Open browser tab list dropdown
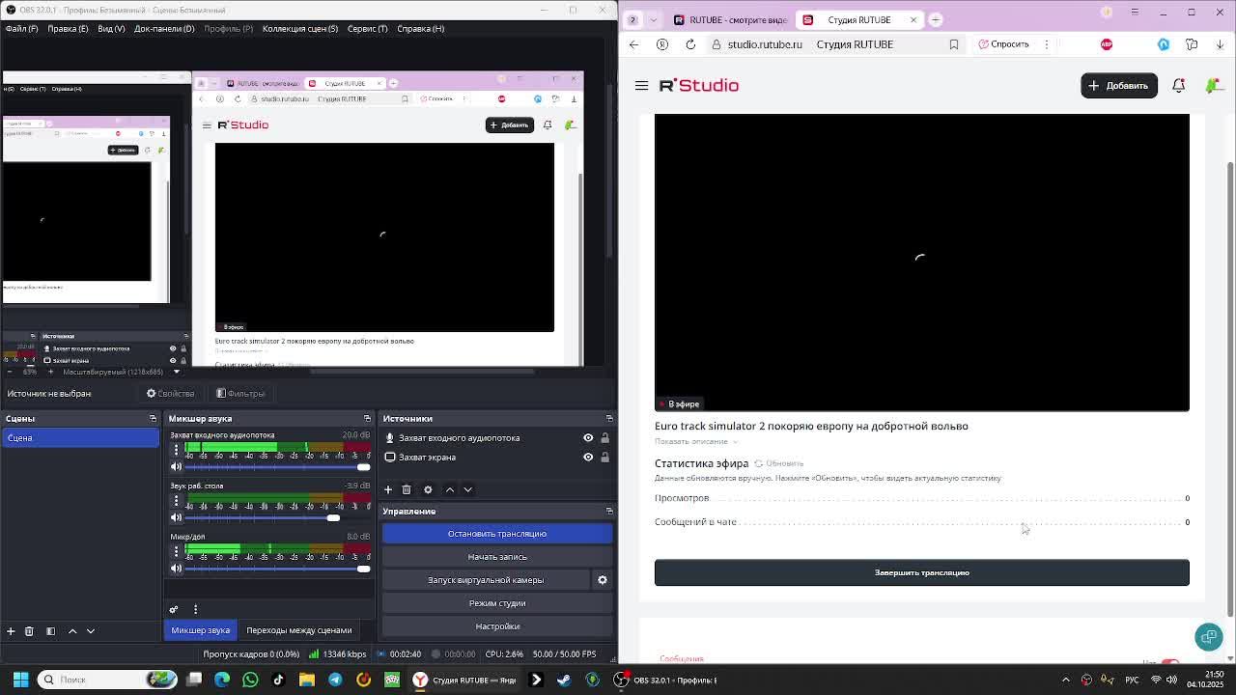Image resolution: width=1236 pixels, height=695 pixels. pyautogui.click(x=654, y=19)
